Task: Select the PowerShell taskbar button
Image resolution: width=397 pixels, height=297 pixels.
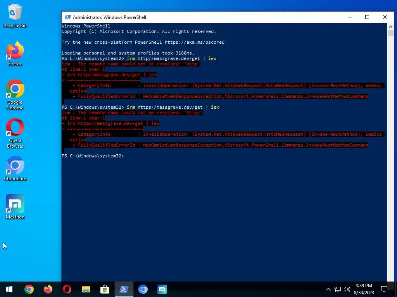Action: (x=124, y=289)
